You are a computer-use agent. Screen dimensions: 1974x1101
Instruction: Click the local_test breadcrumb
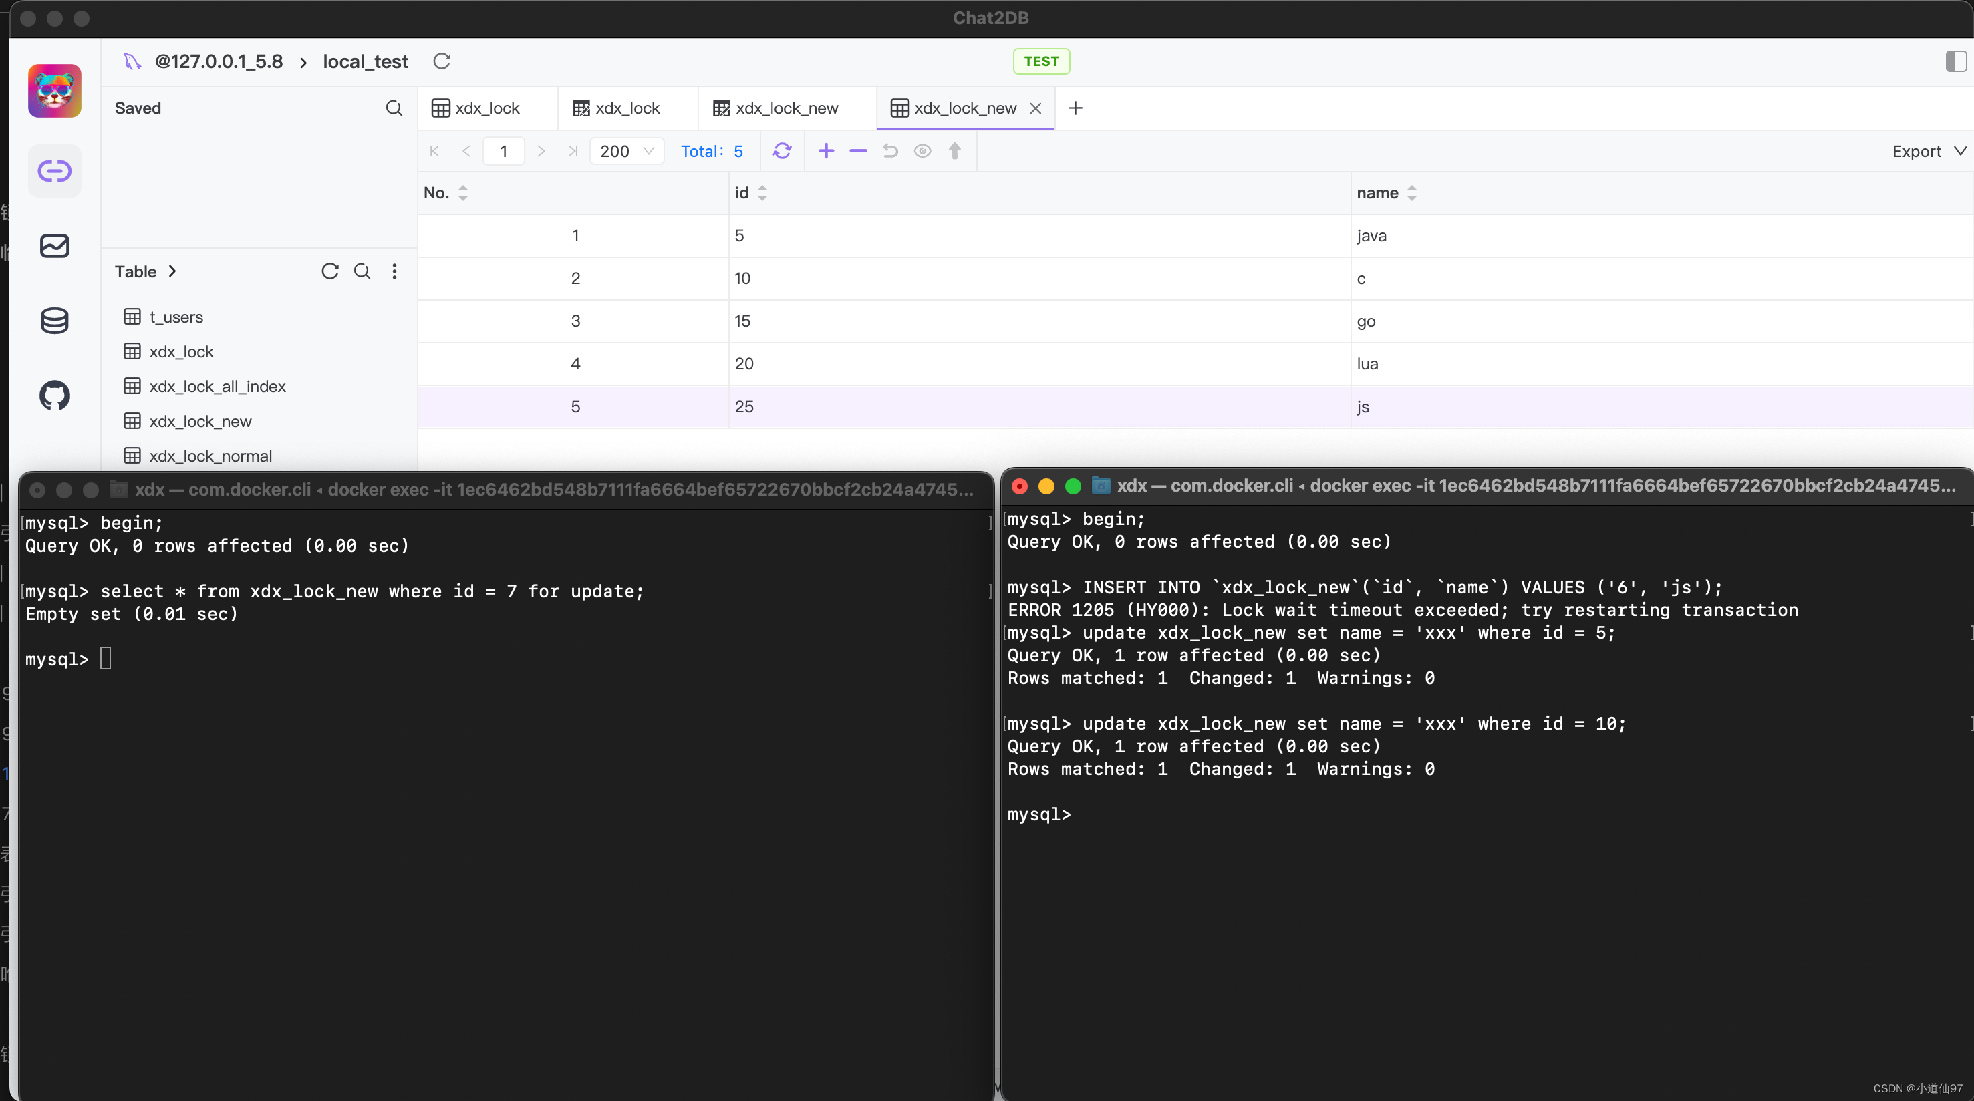coord(365,61)
